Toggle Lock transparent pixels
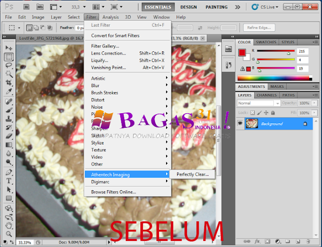The height and width of the screenshot is (247, 322). tap(253, 113)
